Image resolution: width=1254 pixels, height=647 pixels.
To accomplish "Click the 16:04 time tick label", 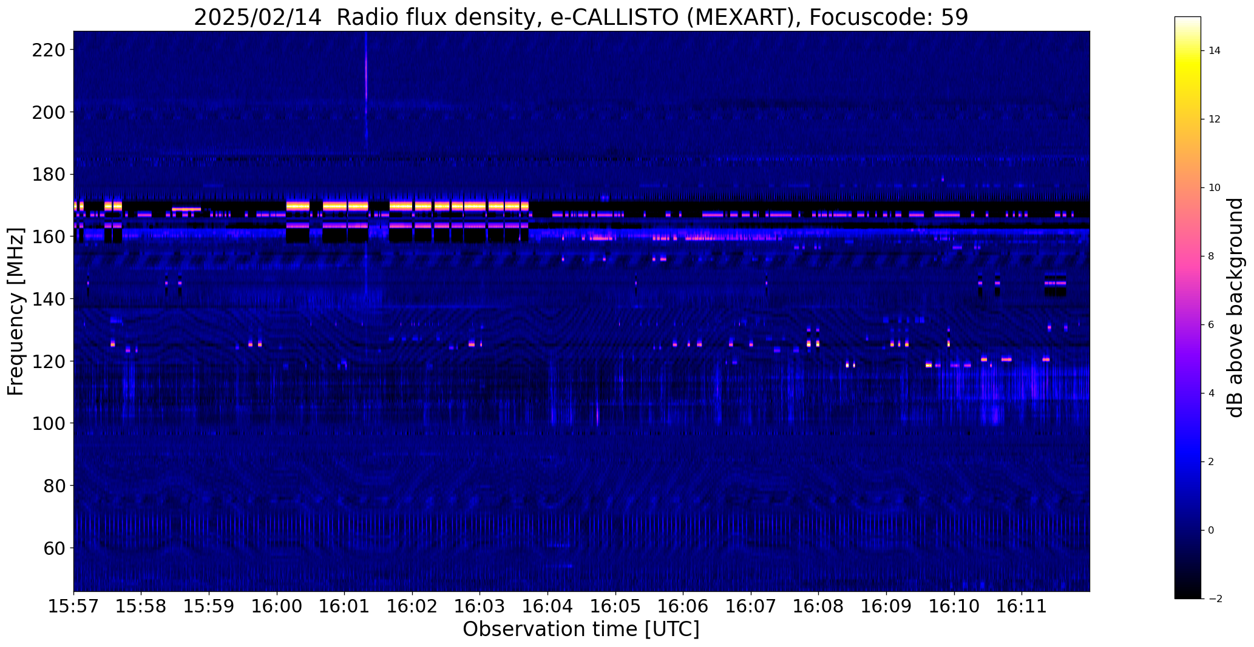I will (x=548, y=606).
